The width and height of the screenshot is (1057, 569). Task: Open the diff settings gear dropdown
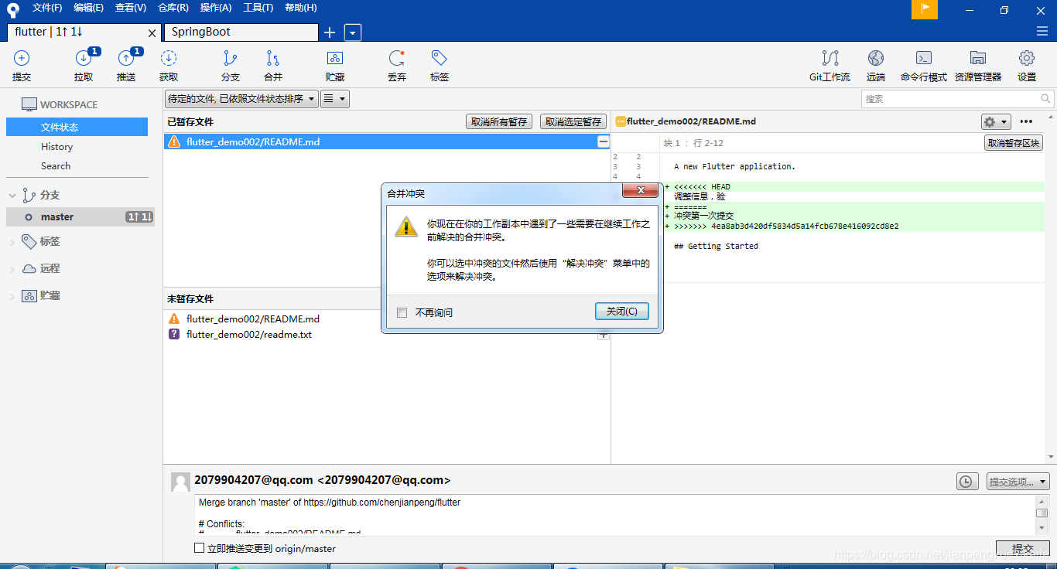996,122
